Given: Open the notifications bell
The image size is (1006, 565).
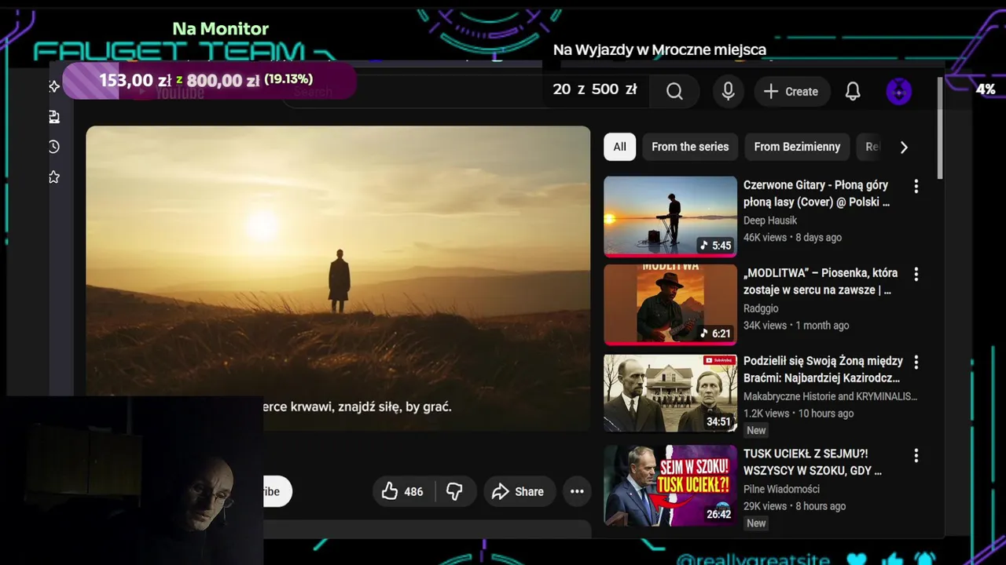Looking at the screenshot, I should coord(853,92).
